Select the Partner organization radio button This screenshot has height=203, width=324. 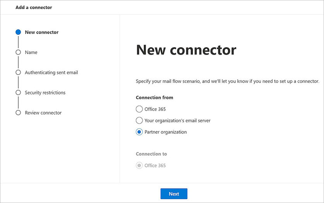point(139,132)
